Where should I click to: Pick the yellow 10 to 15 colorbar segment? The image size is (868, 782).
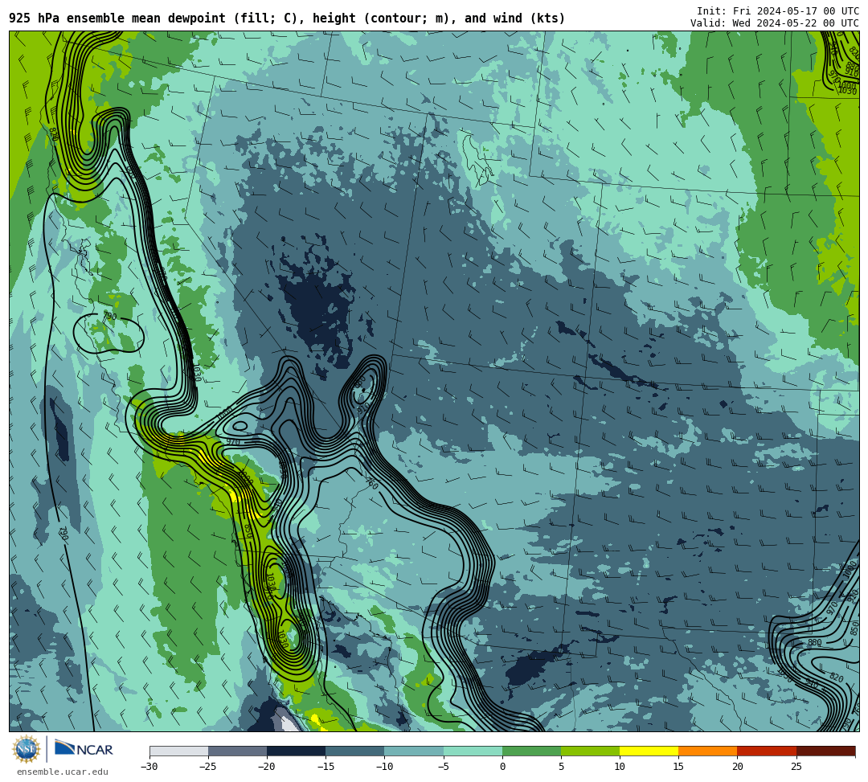pos(649,751)
